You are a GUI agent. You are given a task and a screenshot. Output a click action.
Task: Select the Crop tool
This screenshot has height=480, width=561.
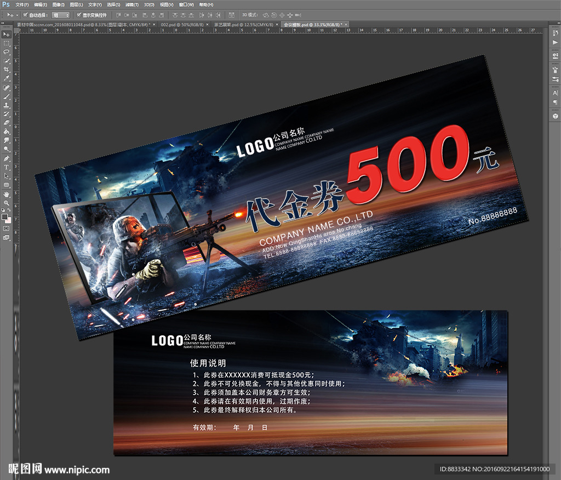click(7, 70)
